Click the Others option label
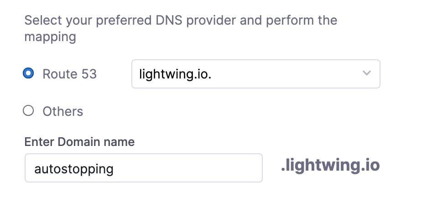 (62, 111)
